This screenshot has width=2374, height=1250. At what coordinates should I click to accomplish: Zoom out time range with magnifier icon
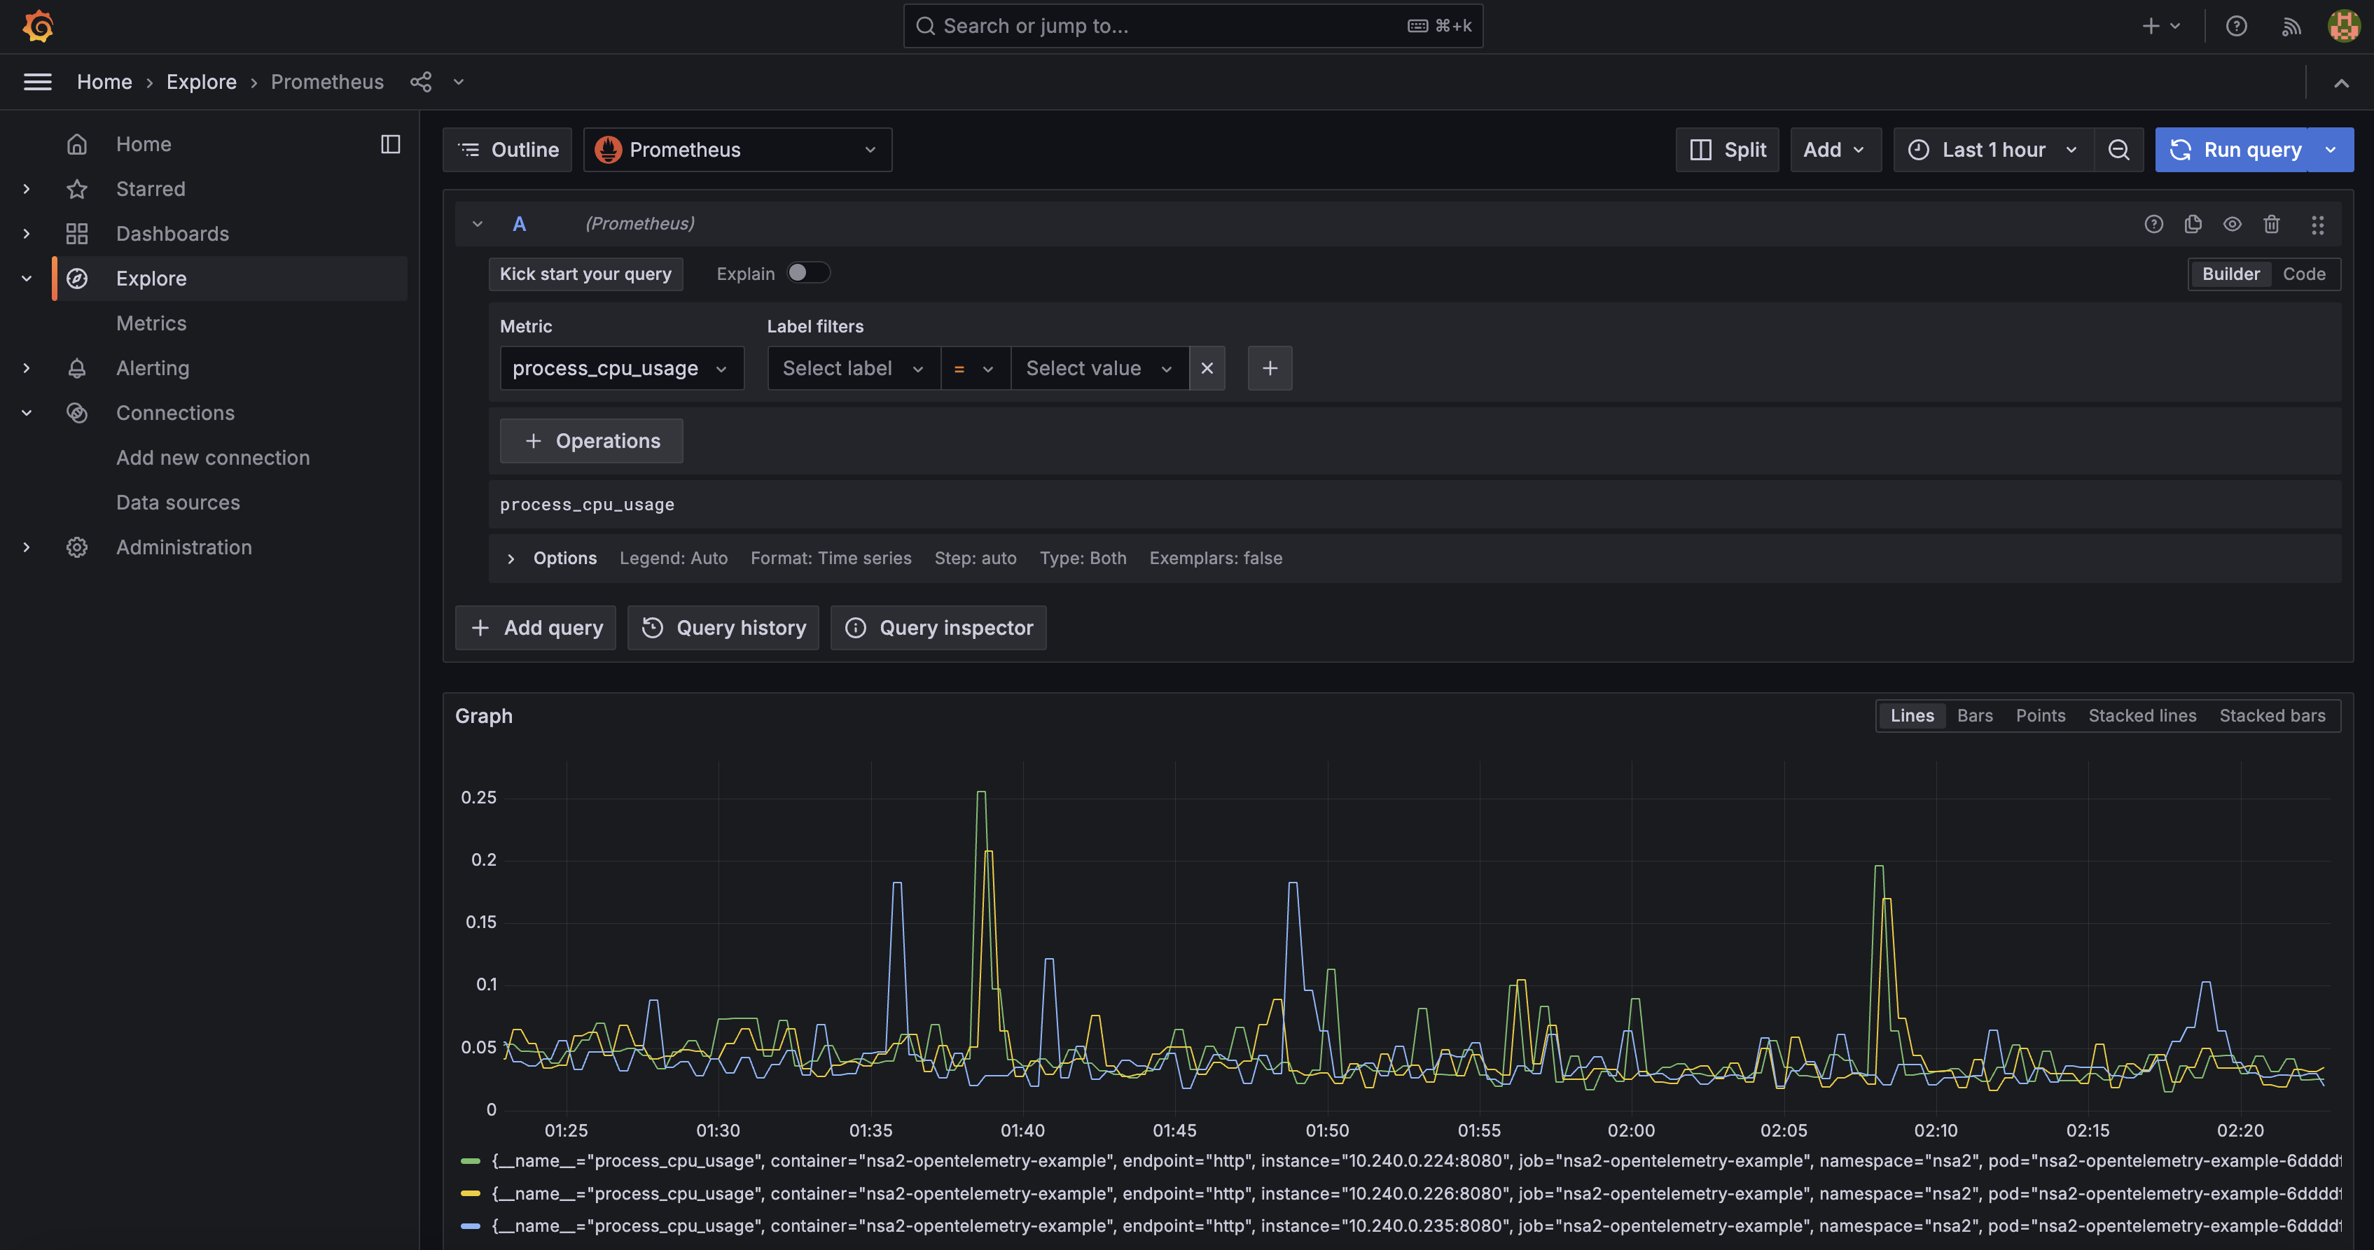tap(2118, 149)
